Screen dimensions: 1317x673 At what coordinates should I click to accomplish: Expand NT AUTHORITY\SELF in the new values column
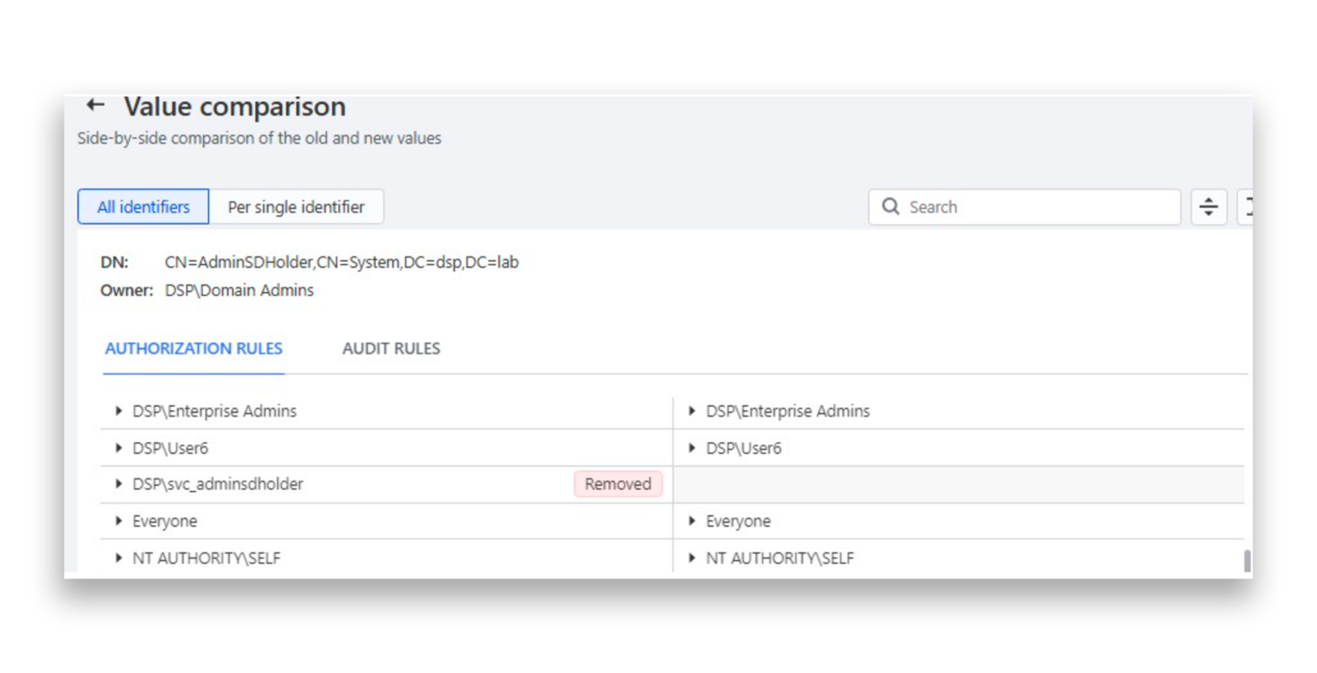coord(692,558)
